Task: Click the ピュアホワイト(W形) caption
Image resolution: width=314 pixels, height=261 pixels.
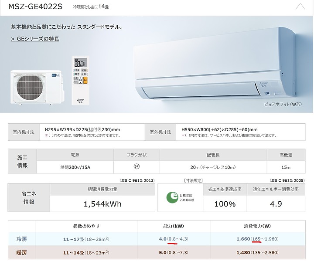Action: click(283, 104)
